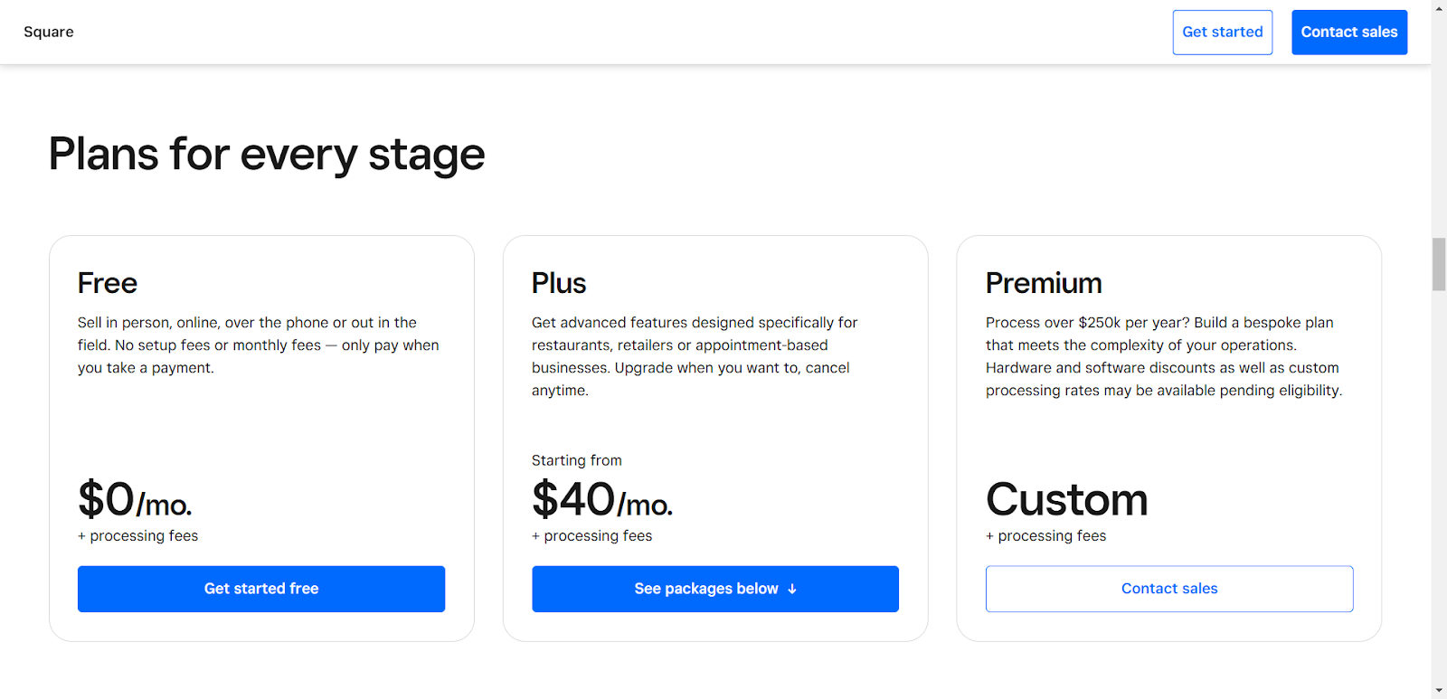Viewport: 1447px width, 699px height.
Task: Click the $0/mo price on the Free plan
Action: tap(135, 499)
